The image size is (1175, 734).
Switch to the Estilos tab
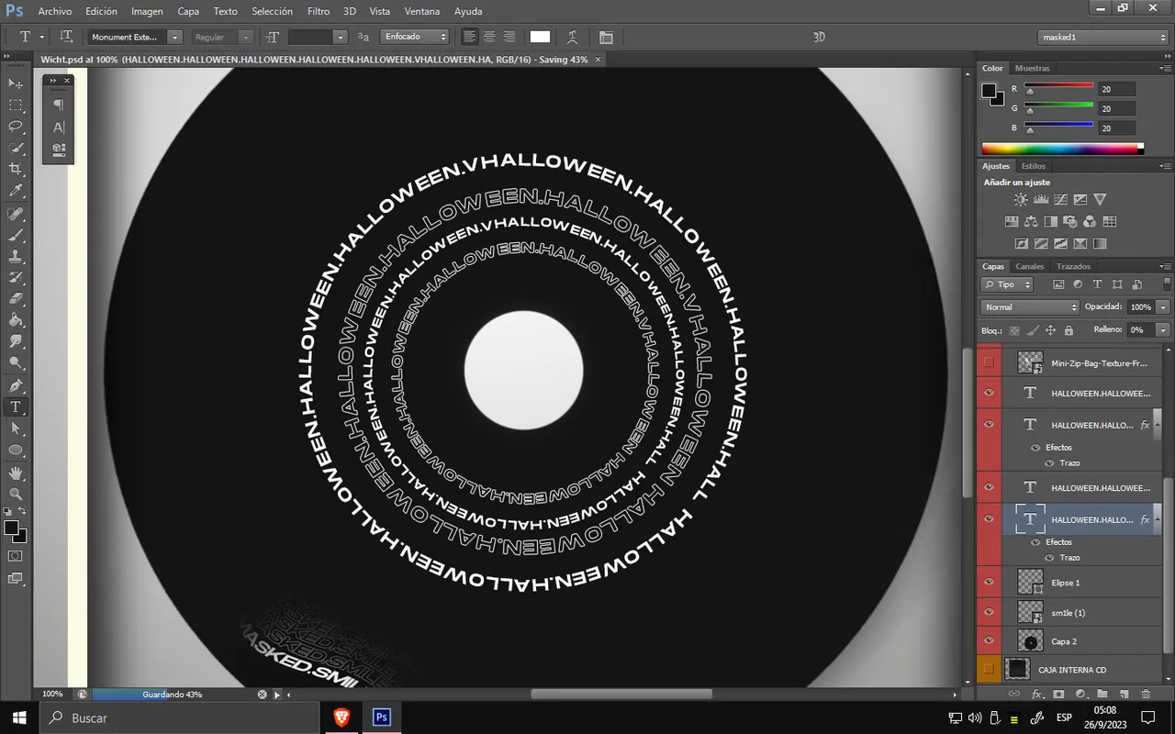pyautogui.click(x=1034, y=166)
